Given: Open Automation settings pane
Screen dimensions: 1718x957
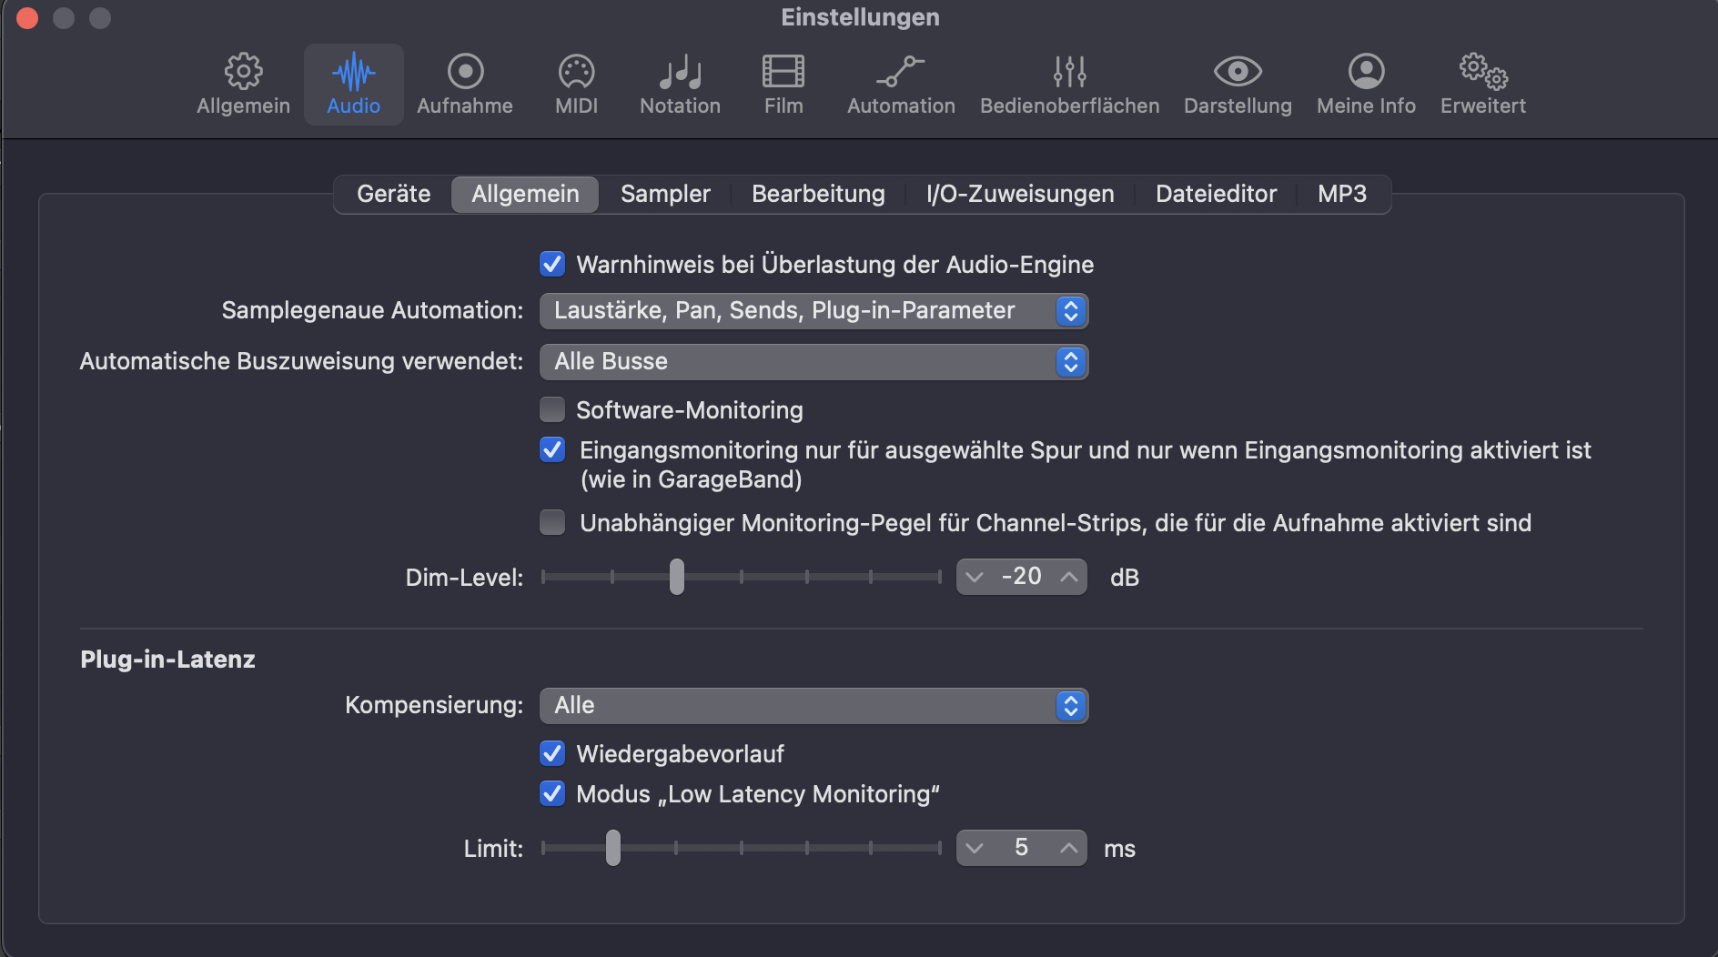Looking at the screenshot, I should click(901, 84).
